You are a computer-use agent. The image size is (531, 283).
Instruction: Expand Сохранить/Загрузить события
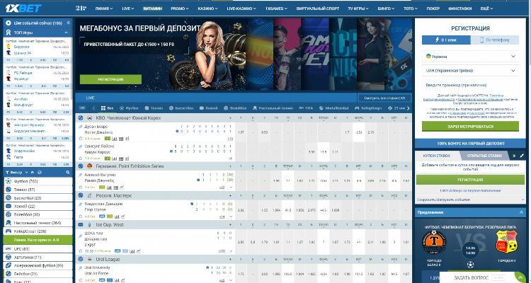point(470,200)
